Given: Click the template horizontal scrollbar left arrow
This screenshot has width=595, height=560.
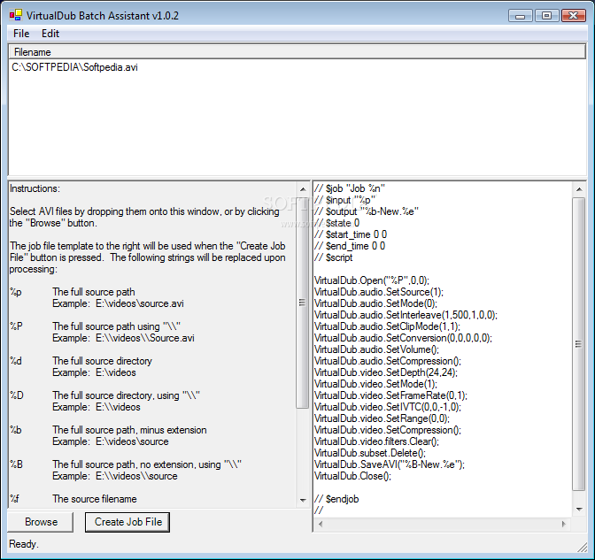Looking at the screenshot, I should [321, 524].
